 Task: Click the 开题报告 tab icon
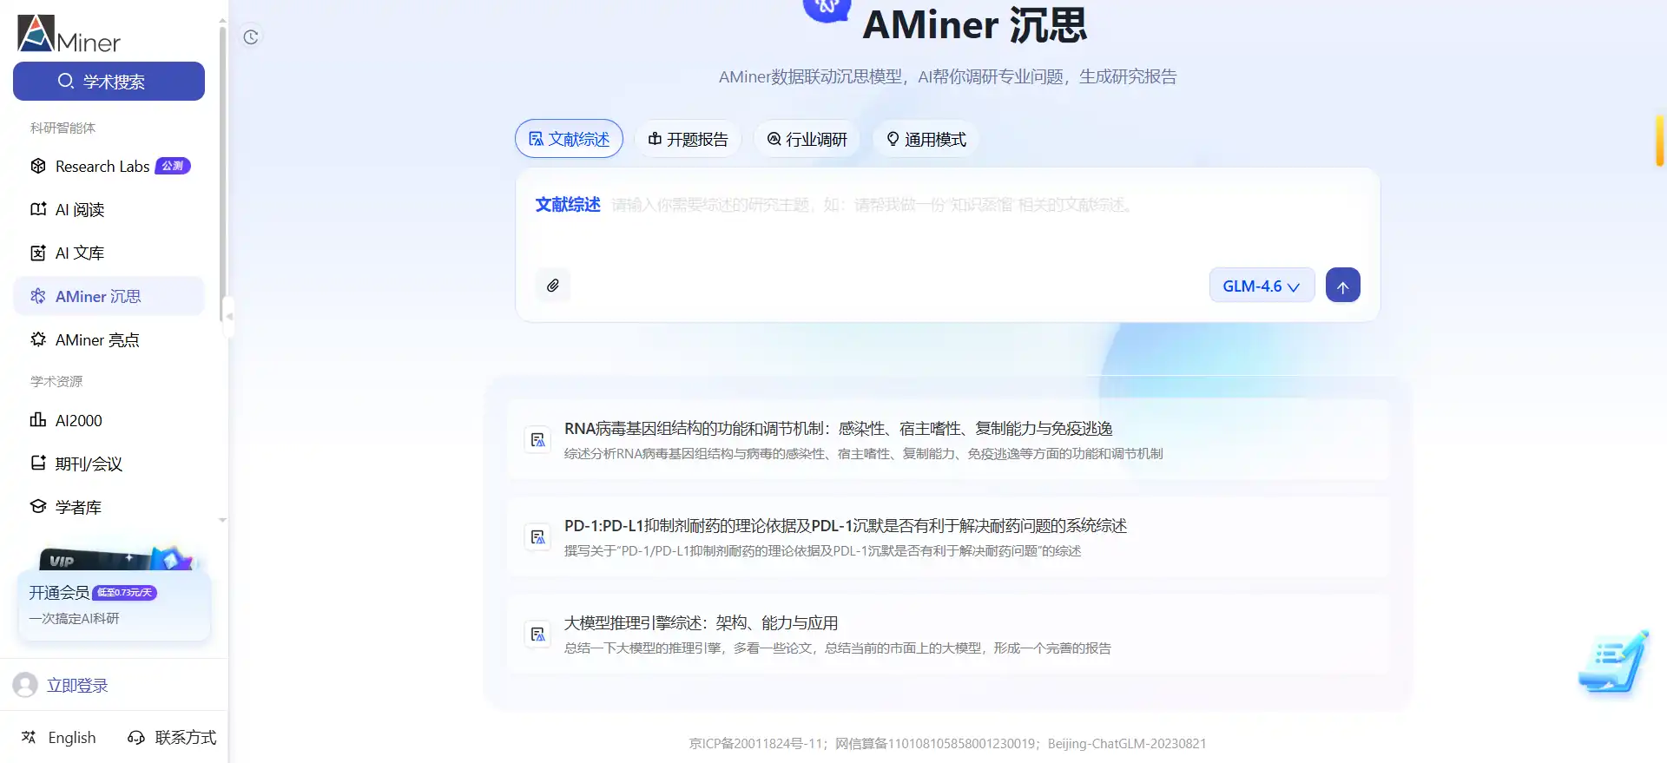656,139
